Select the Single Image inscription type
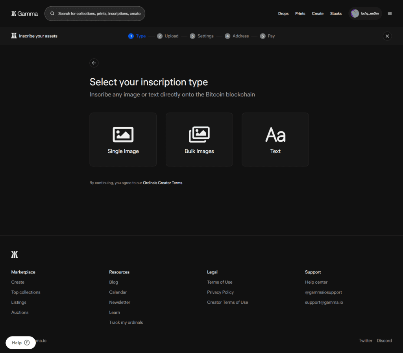403x353 pixels. coord(123,140)
